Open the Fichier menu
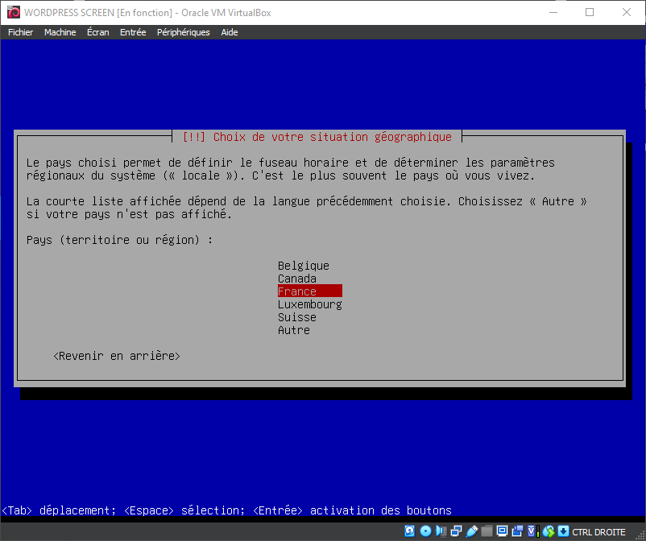646x541 pixels. 20,32
